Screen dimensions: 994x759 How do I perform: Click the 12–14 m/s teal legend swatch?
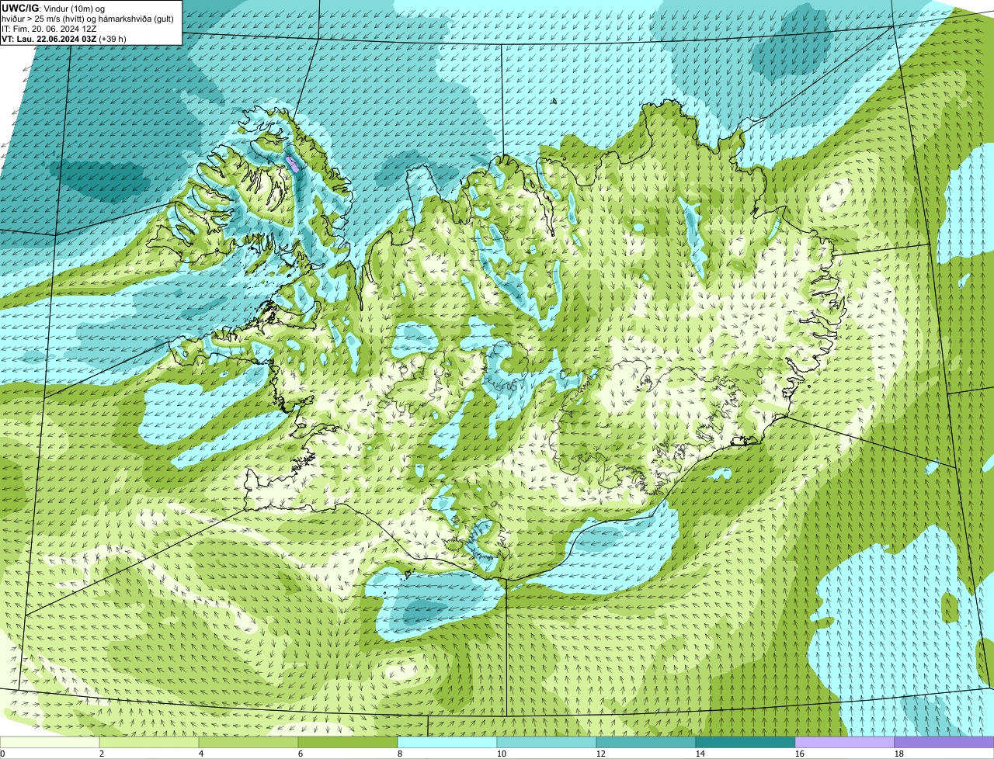pyautogui.click(x=646, y=743)
